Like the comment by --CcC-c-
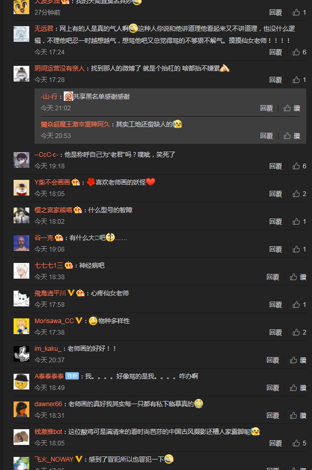312x470 pixels. (299, 166)
